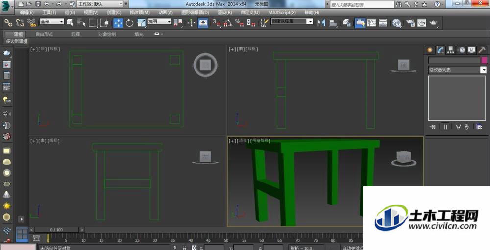Open the Create command panel tab

(x=430, y=50)
